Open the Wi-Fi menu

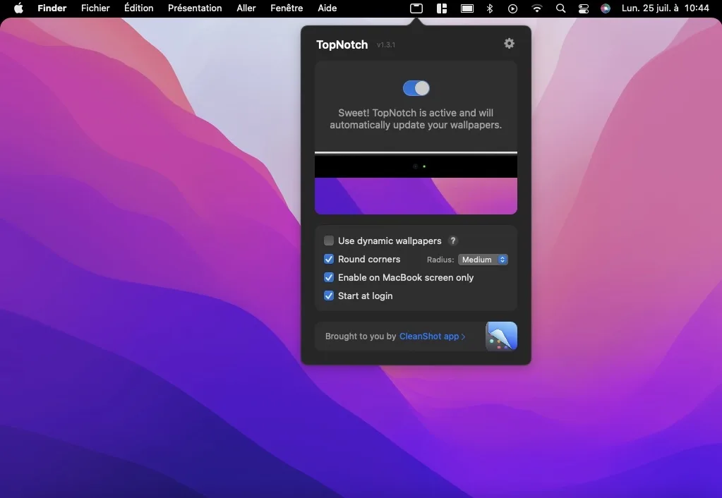pyautogui.click(x=536, y=8)
